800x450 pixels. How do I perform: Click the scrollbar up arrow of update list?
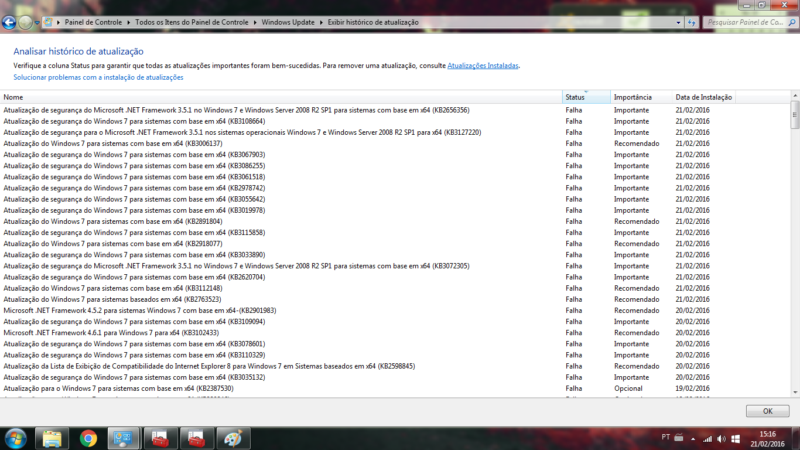[x=795, y=96]
